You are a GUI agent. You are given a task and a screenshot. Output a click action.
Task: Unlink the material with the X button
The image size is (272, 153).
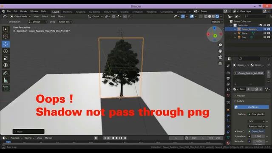261,89
